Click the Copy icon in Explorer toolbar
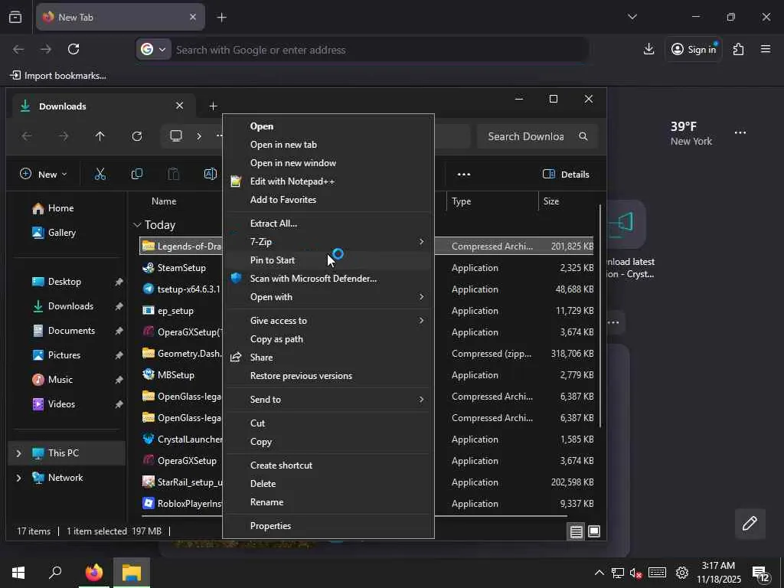The image size is (784, 588). point(137,175)
